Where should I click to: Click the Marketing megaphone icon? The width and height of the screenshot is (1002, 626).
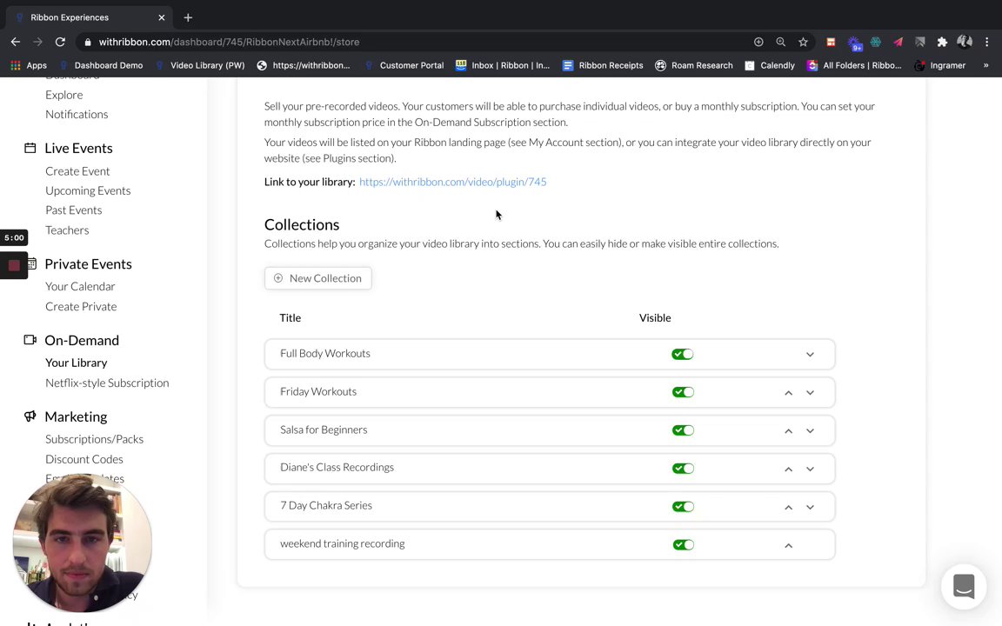30,416
